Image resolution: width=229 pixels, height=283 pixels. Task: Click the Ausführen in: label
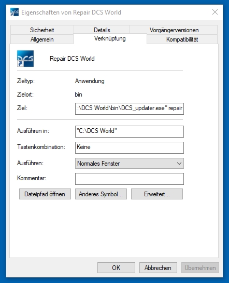pyautogui.click(x=33, y=131)
